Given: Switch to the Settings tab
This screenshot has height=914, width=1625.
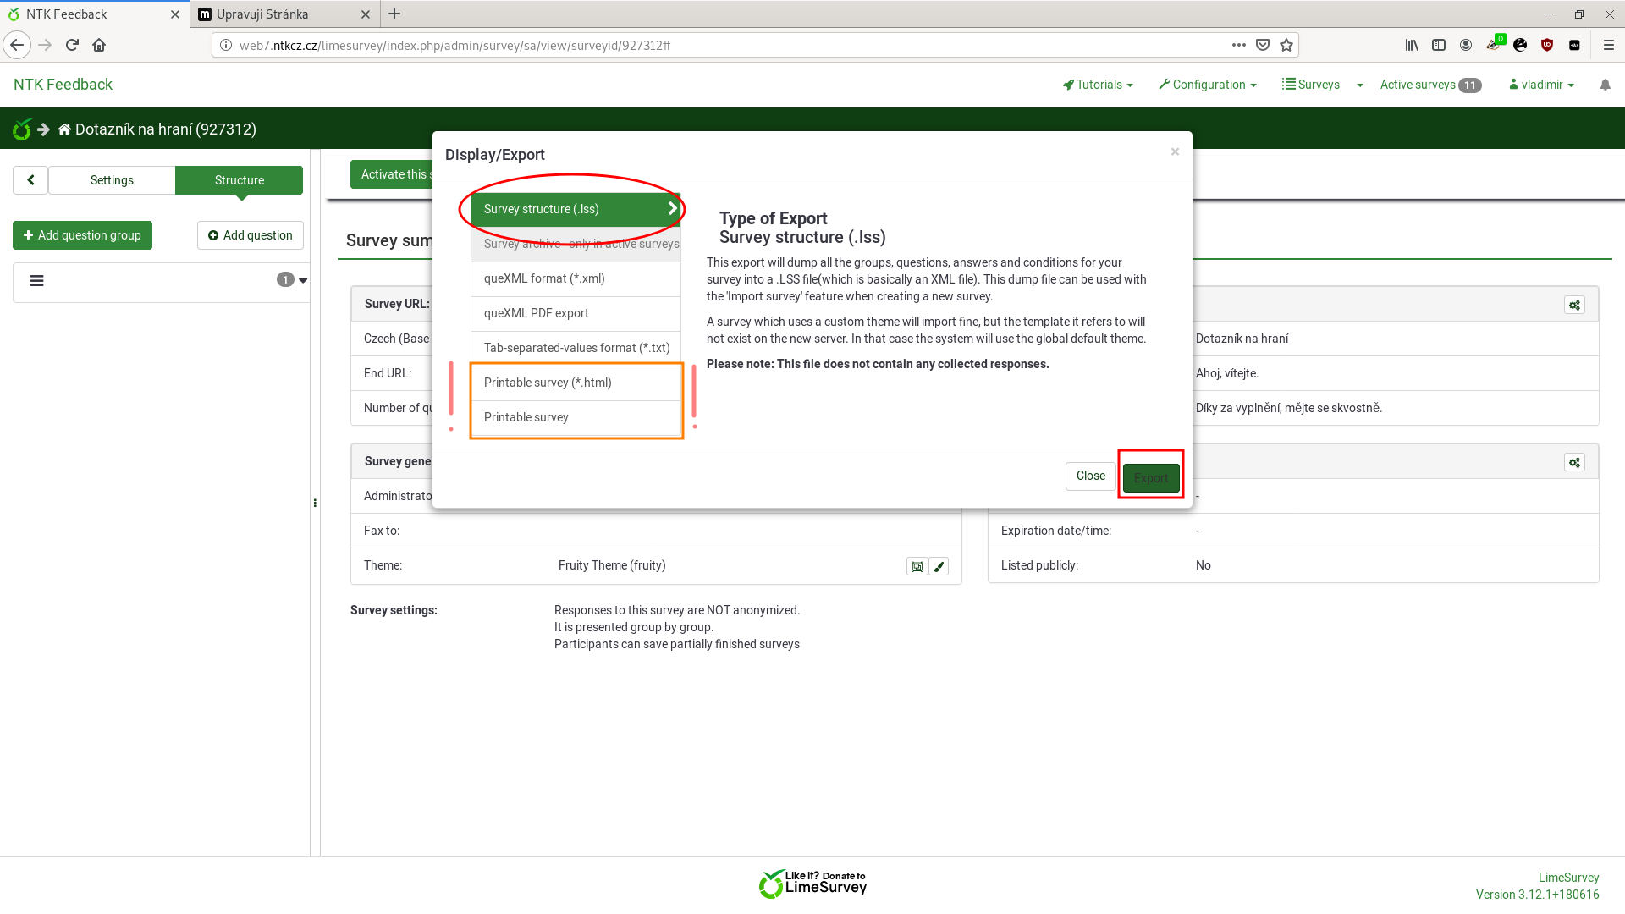Looking at the screenshot, I should (x=112, y=180).
